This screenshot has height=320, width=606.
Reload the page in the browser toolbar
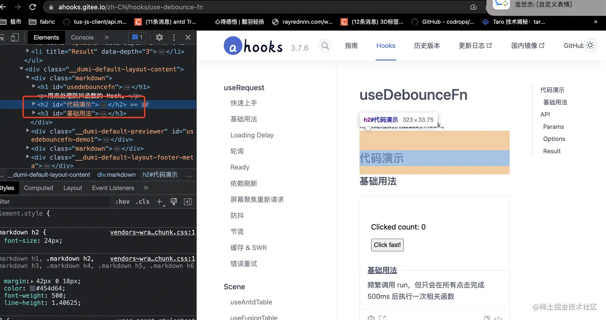point(33,7)
